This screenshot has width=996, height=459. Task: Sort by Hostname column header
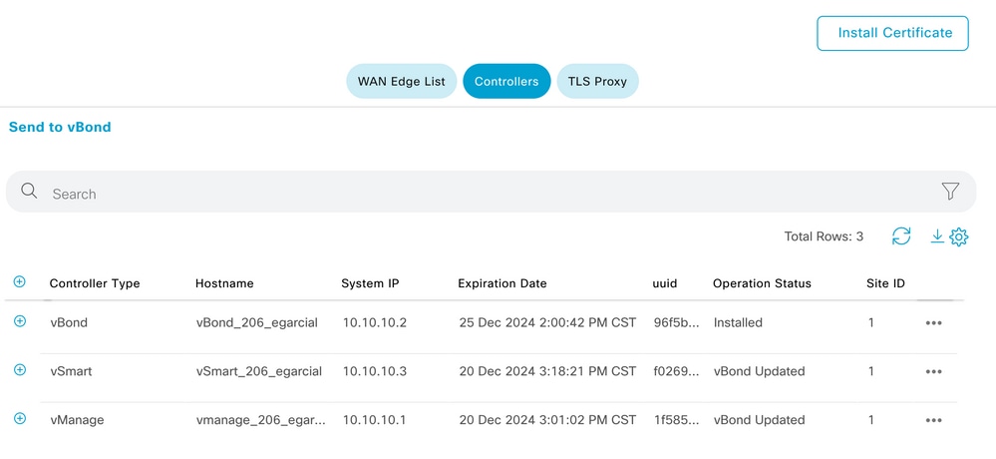click(x=224, y=283)
